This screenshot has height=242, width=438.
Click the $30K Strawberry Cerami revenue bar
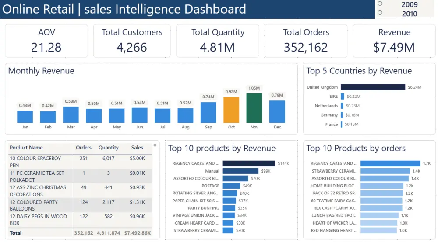228,230
